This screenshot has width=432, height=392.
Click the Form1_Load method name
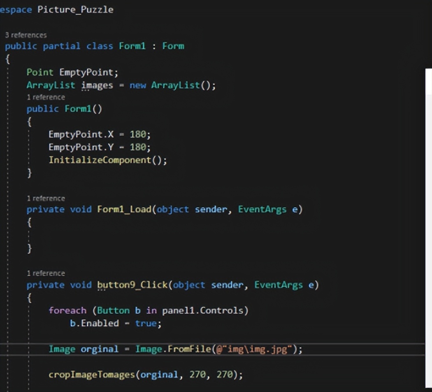tap(124, 209)
